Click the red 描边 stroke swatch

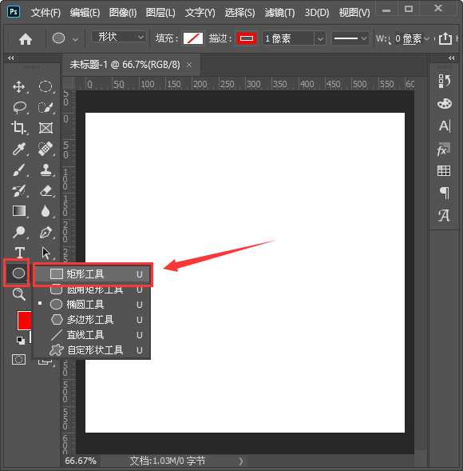tap(247, 38)
